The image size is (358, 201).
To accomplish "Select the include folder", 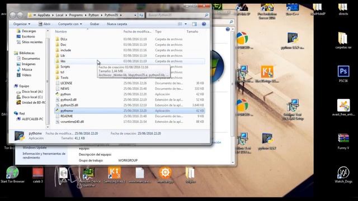I will click(x=65, y=50).
